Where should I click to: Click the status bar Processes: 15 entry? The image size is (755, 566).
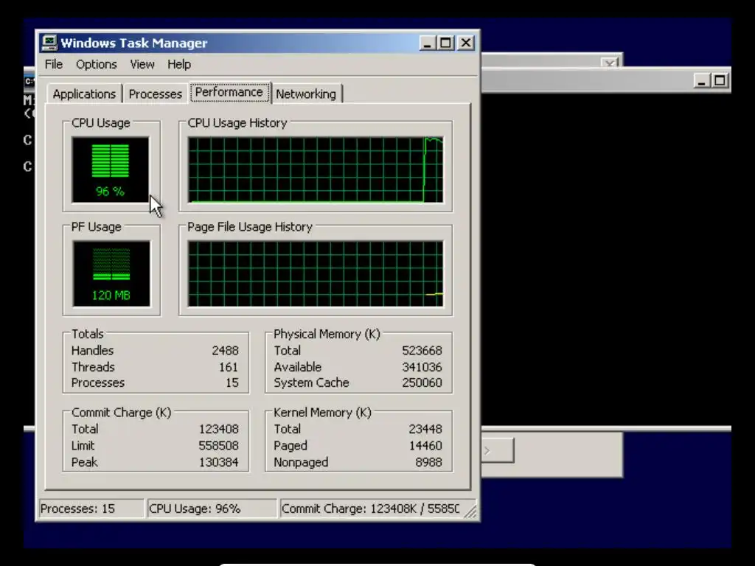(x=91, y=509)
